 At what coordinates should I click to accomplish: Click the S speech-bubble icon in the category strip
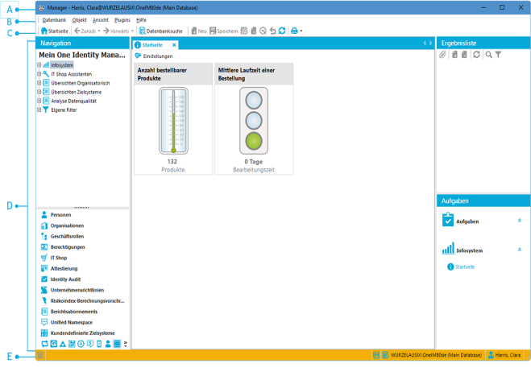click(89, 344)
